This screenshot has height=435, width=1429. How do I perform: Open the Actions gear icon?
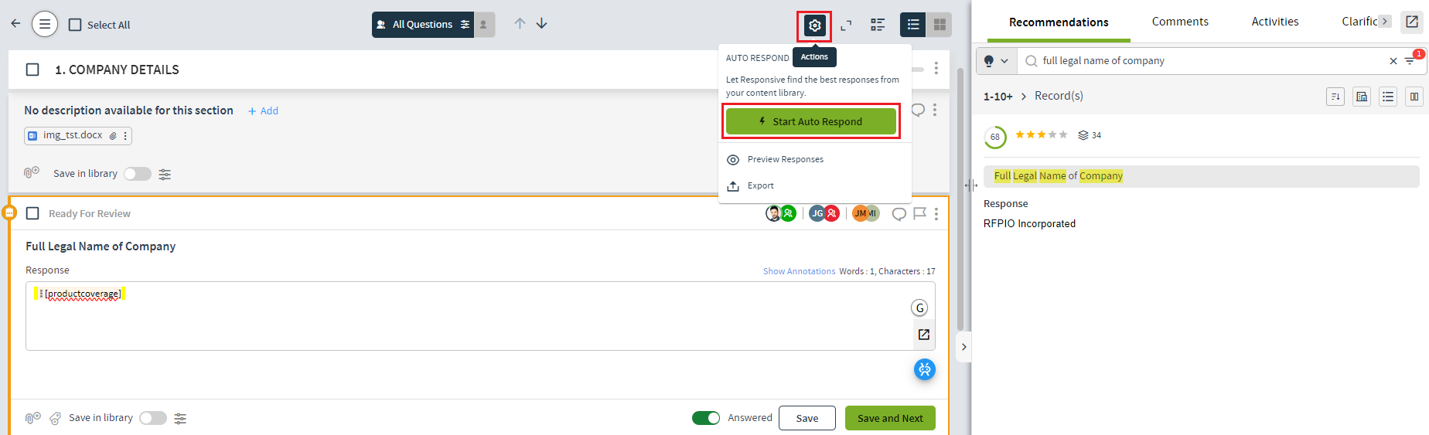point(814,25)
